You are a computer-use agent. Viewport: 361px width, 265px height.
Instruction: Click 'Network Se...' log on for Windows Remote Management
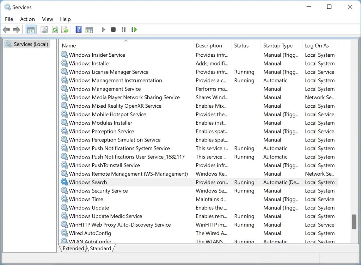[319, 174]
